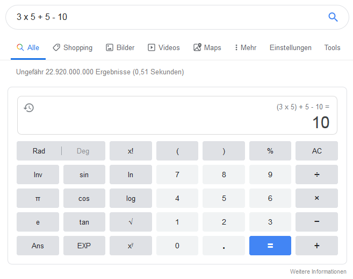The width and height of the screenshot is (353, 279).
Task: Toggle the Inv inverse functions key
Action: coord(38,175)
